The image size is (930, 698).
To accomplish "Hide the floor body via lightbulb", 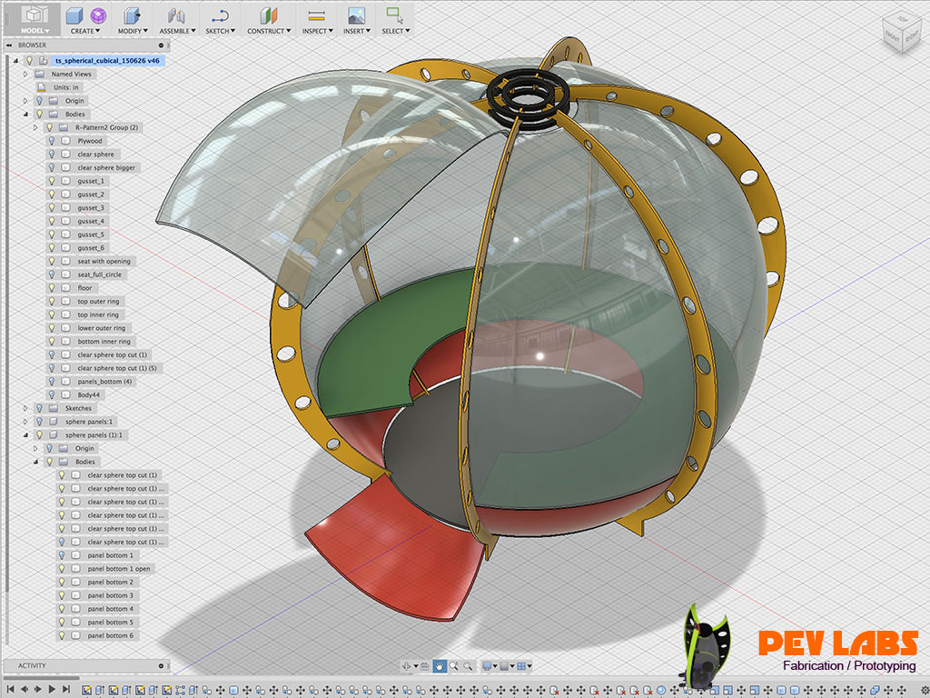I will click(51, 288).
